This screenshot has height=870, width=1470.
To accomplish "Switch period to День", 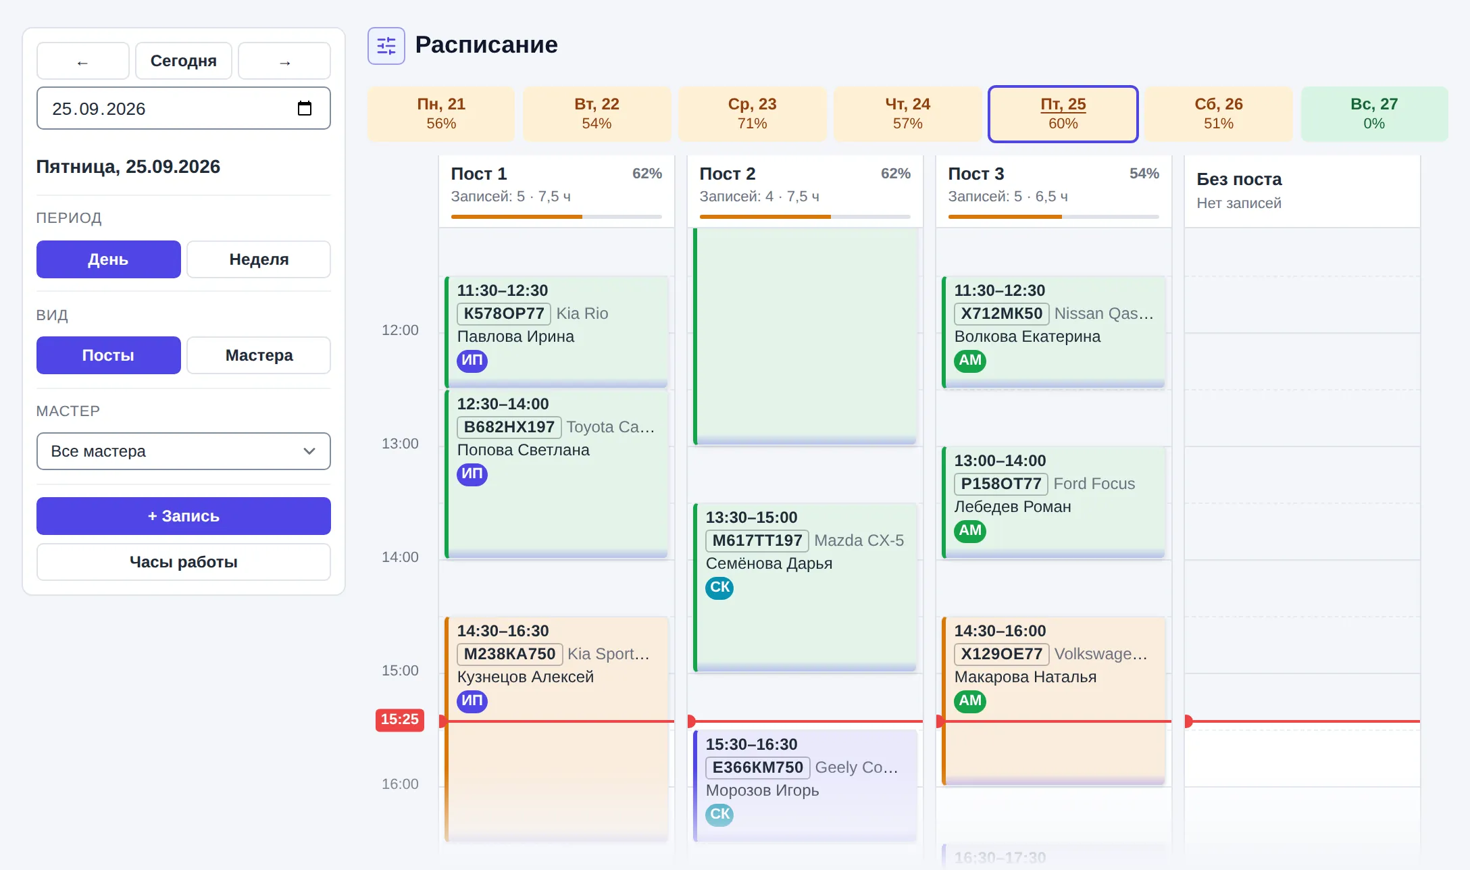I will coord(108,259).
